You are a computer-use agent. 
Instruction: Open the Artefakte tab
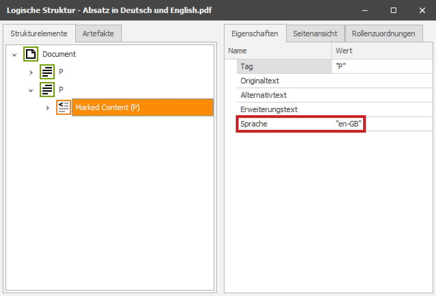coord(98,33)
